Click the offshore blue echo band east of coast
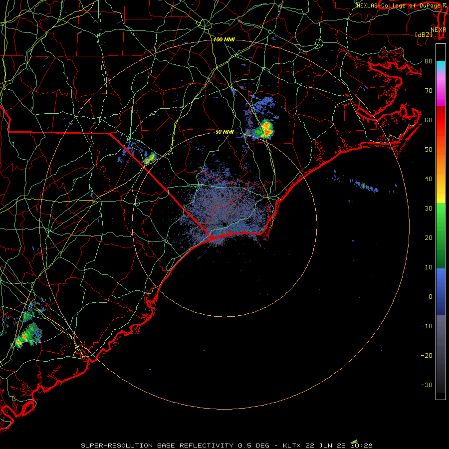Viewport: 449px width, 449px height. pyautogui.click(x=365, y=186)
